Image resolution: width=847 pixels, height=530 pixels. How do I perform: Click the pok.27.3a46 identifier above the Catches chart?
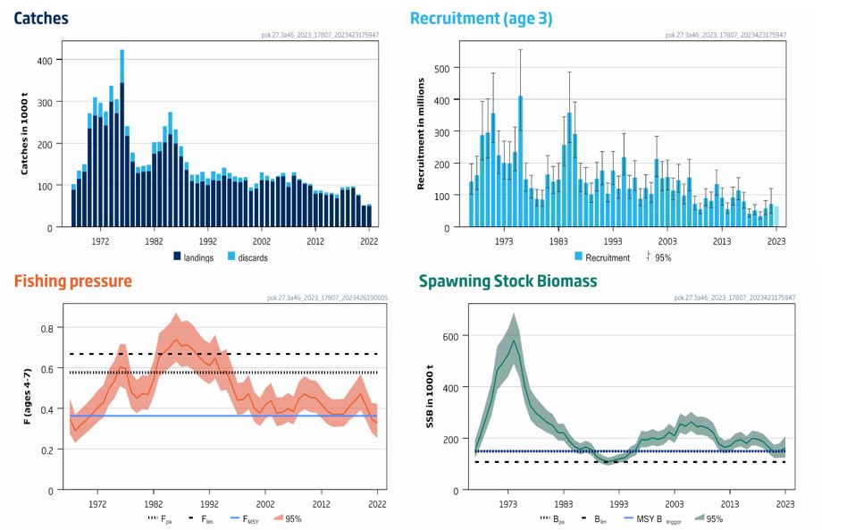(x=320, y=35)
